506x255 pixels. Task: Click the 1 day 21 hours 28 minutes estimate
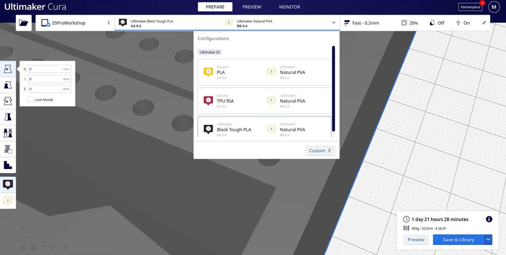point(440,219)
